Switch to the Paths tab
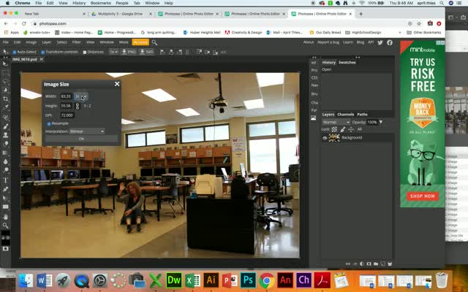 362,115
